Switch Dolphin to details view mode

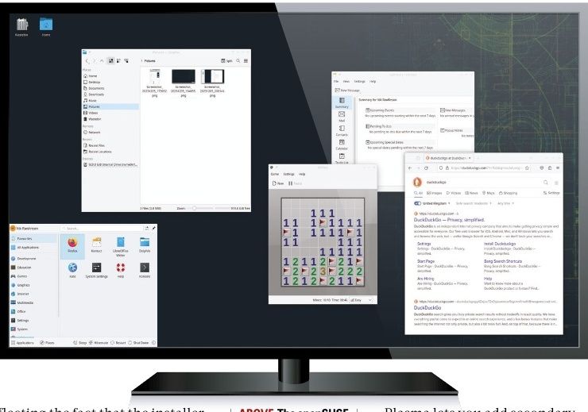[x=126, y=60]
